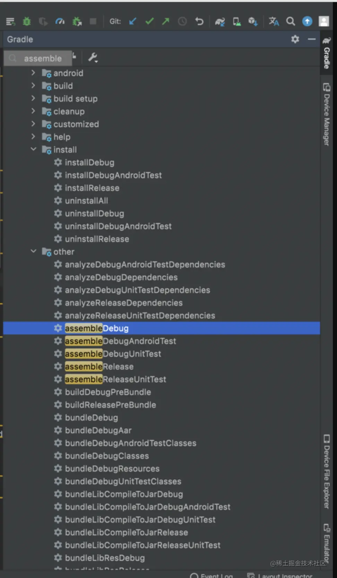Click the Git commit checkmark
The height and width of the screenshot is (578, 337).
point(149,21)
